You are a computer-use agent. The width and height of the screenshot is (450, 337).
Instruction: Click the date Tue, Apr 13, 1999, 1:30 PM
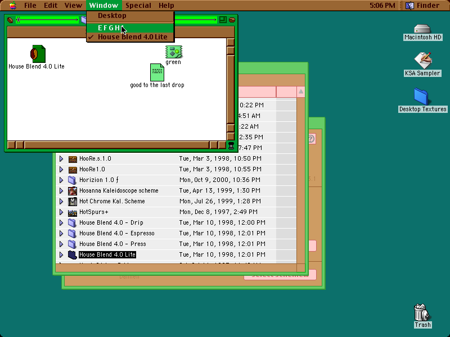(220, 190)
